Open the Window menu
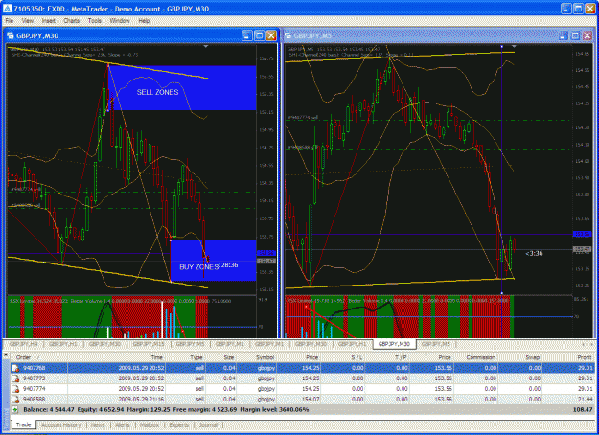This screenshot has height=435, width=599. coord(120,21)
